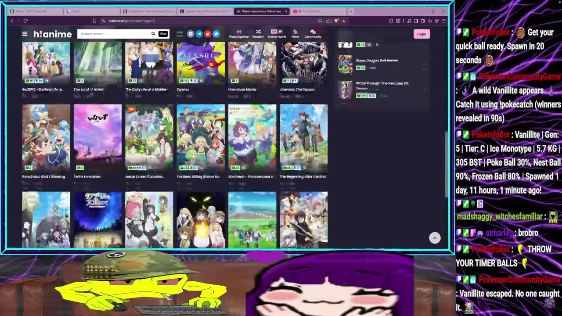This screenshot has height=316, width=562.
Task: Click the browser address bar URL
Action: 132,21
